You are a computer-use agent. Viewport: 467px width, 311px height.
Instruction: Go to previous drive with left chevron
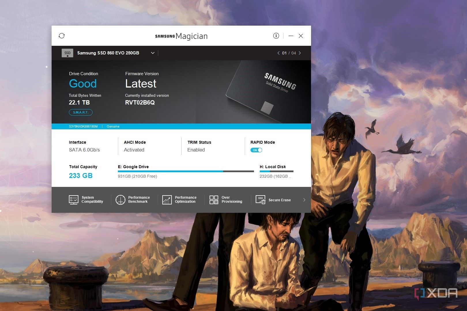(278, 53)
